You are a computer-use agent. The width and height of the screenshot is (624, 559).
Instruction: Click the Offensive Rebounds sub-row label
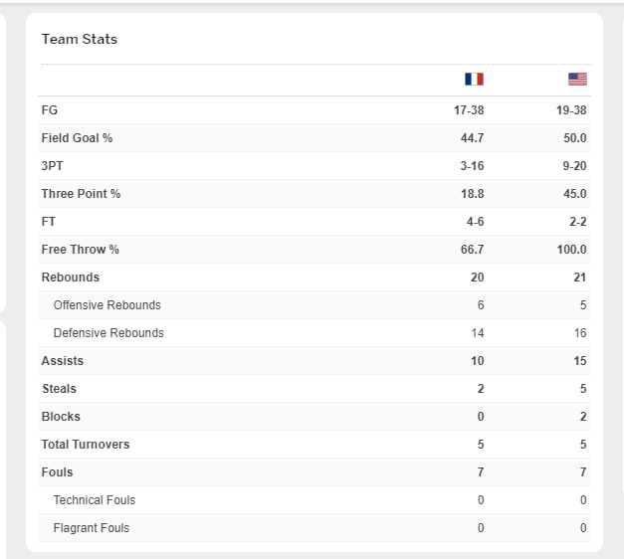click(x=107, y=305)
